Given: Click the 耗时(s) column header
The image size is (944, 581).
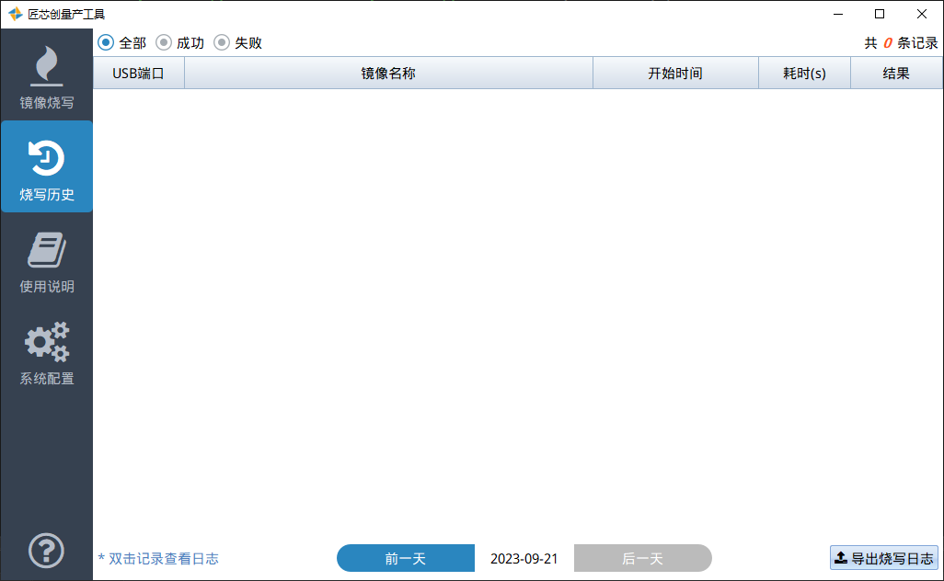Looking at the screenshot, I should click(x=804, y=74).
